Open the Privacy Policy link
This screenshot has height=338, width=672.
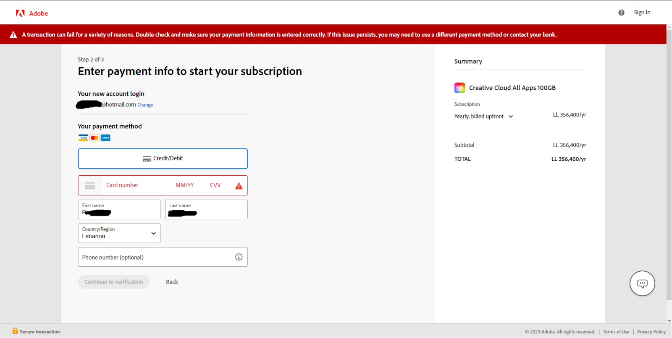(x=651, y=332)
